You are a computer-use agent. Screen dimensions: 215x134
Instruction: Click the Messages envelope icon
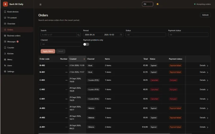pyautogui.click(x=5, y=42)
